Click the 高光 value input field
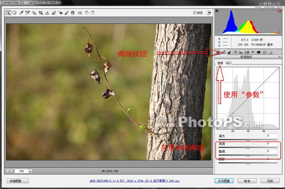The image size is (285, 189). (272, 136)
